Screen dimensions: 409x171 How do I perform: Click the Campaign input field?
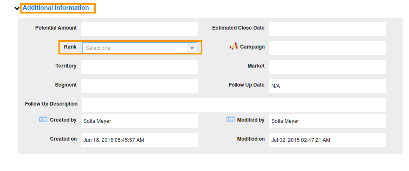point(327,48)
